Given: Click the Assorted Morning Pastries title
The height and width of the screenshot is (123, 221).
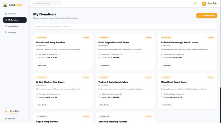Looking at the screenshot, I should (x=113, y=122).
